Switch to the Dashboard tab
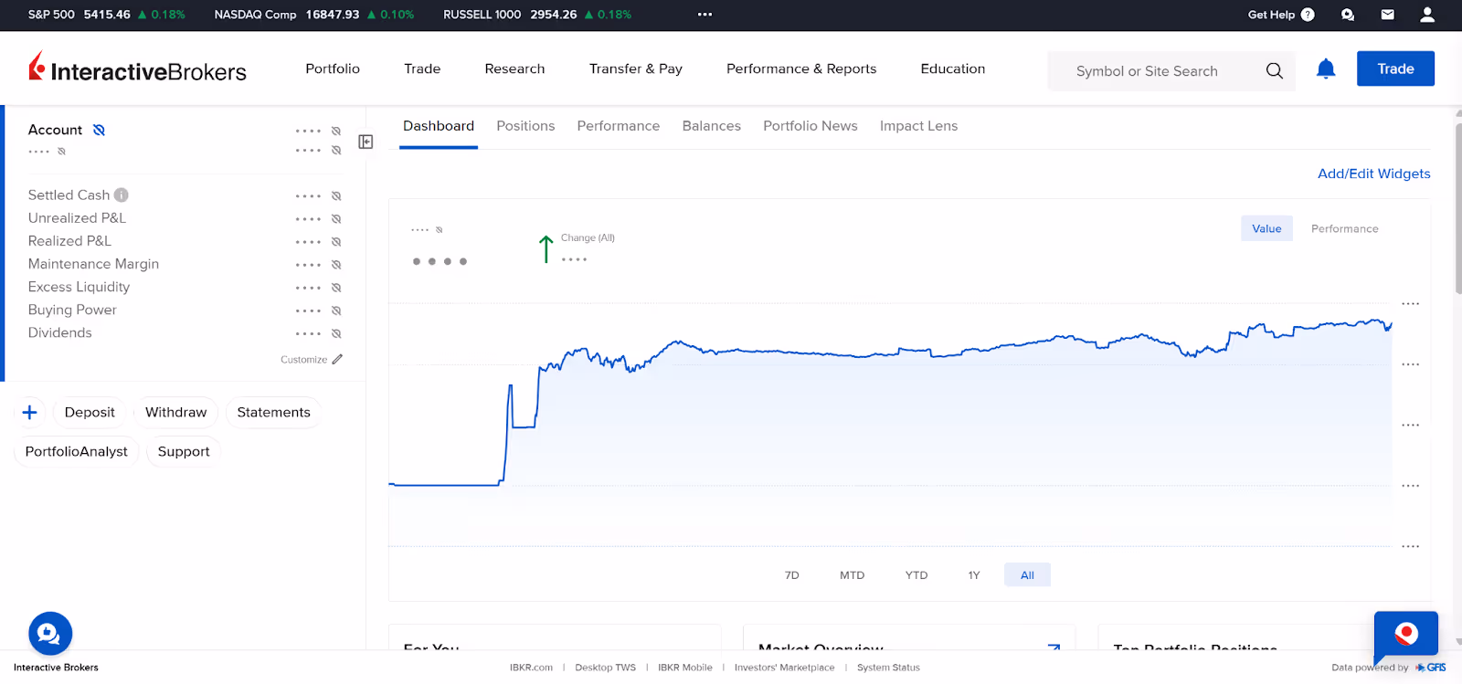This screenshot has height=684, width=1462. (439, 126)
